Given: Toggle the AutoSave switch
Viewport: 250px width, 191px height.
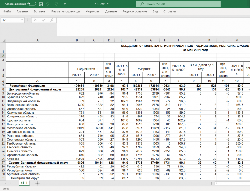Looking at the screenshot, I should coord(32,4).
